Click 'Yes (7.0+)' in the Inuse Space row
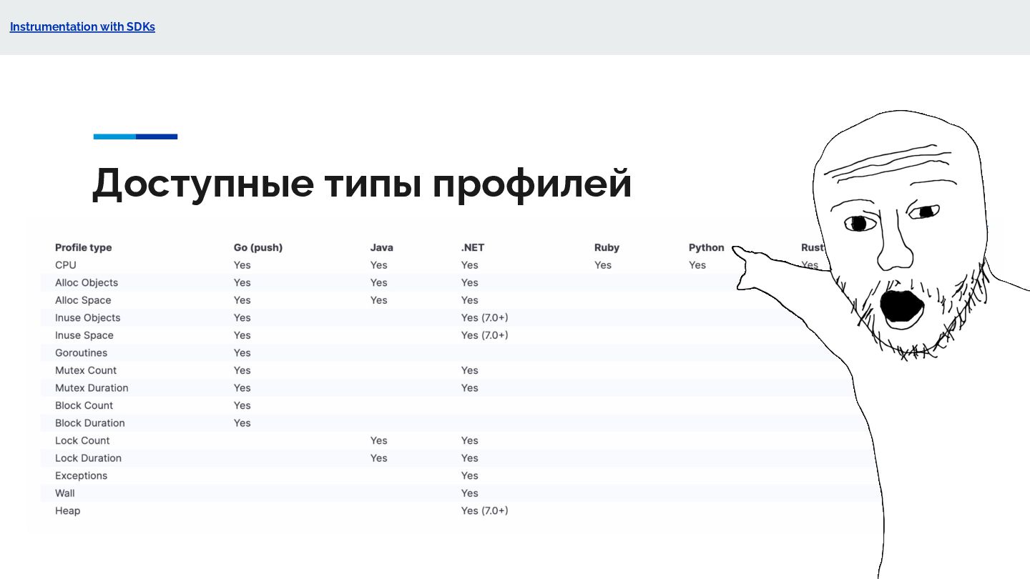Viewport: 1030px width, 579px height. (x=485, y=335)
